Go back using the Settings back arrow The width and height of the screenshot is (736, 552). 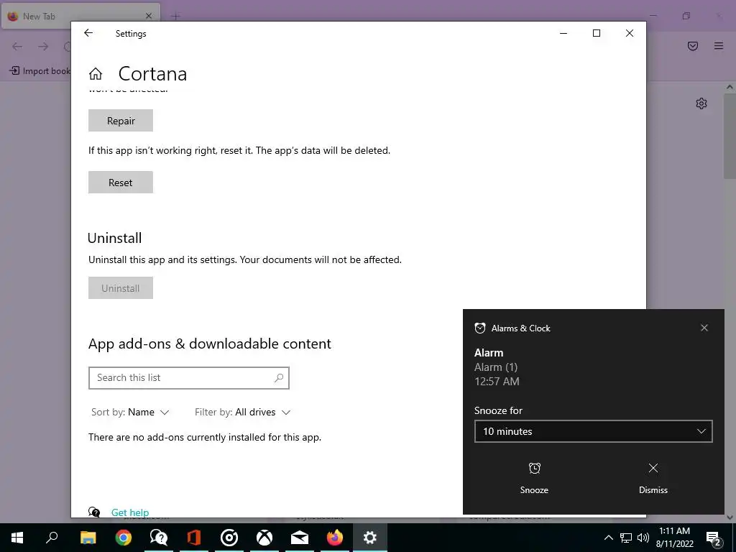click(x=88, y=33)
